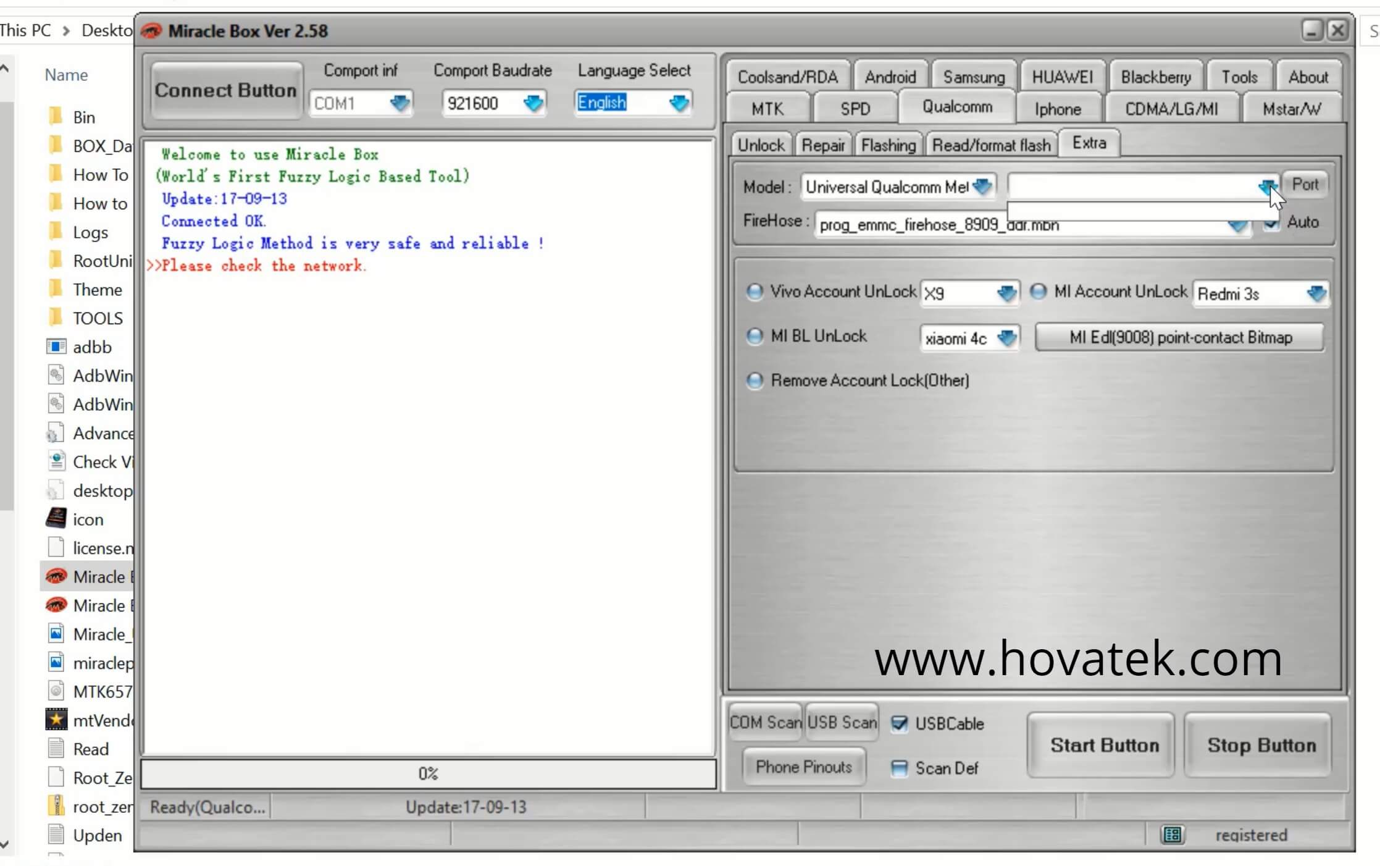Viewport: 1380px width, 866px height.
Task: Click the miraclep image file icon
Action: tap(56, 662)
